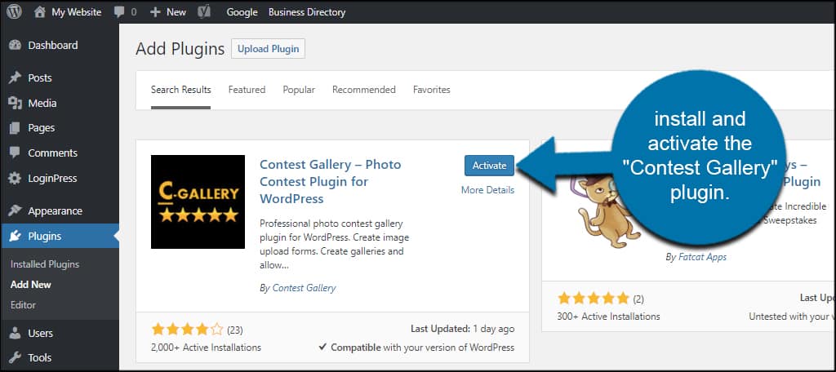Switch to the Popular tab
The image size is (836, 372).
[299, 90]
